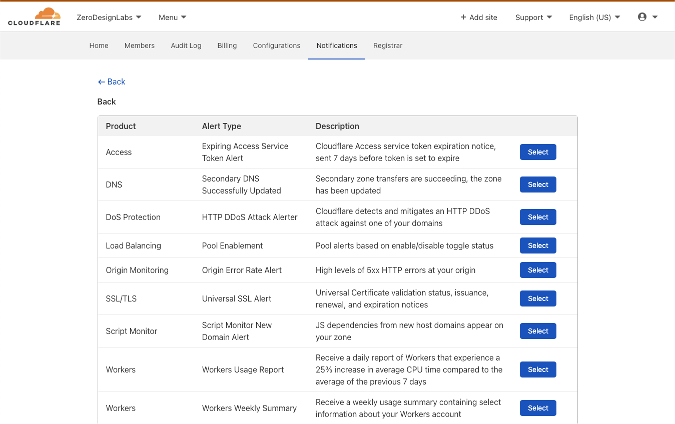Screen dimensions: 675x424
Task: Select the Workers Usage Report alert
Action: 538,369
